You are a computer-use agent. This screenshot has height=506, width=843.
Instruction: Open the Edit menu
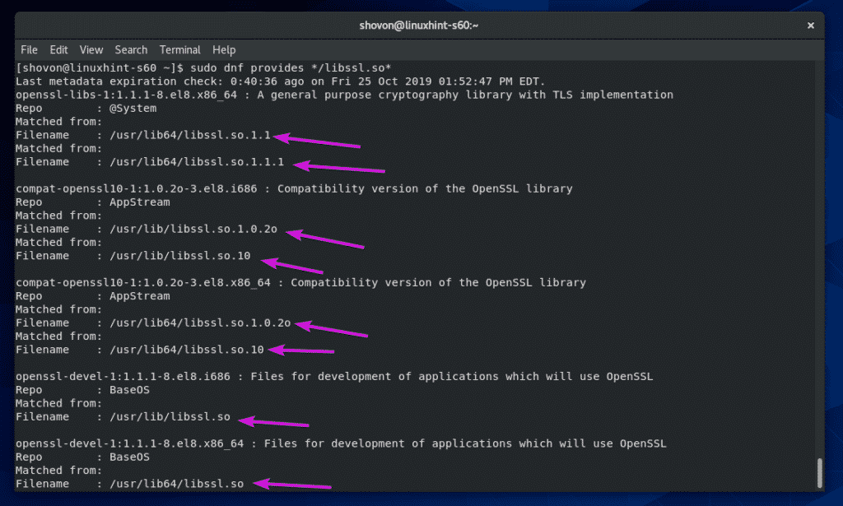tap(58, 50)
